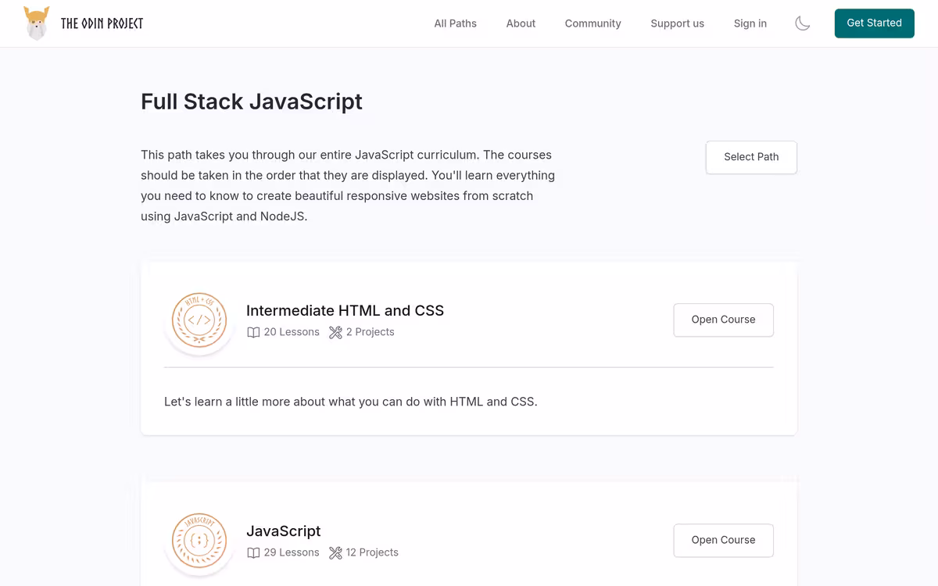Follow the Intermediate HTML and CSS title link
Screen dimensions: 938x586
tap(345, 310)
